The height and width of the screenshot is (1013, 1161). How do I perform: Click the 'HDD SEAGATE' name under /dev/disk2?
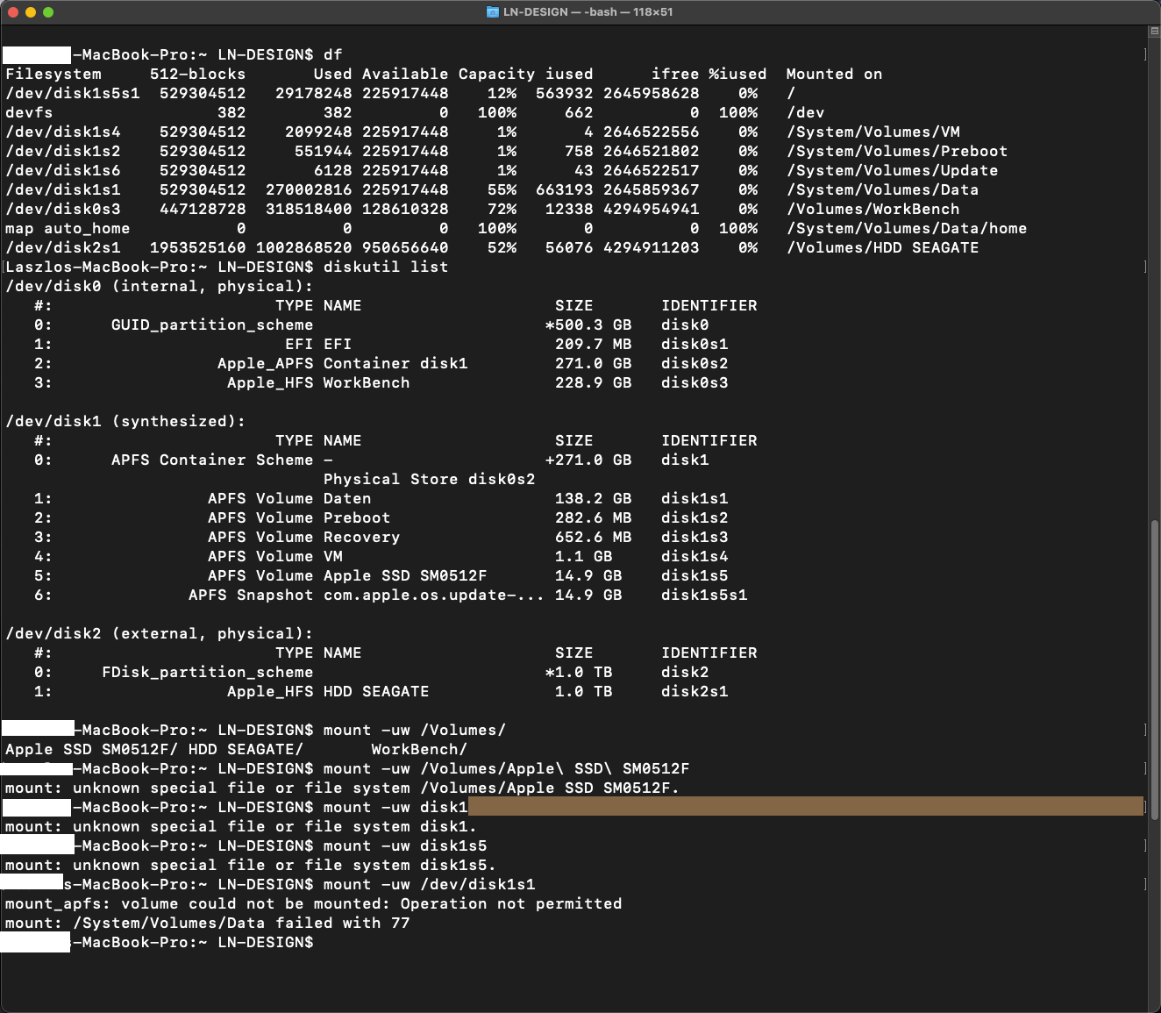pyautogui.click(x=376, y=691)
